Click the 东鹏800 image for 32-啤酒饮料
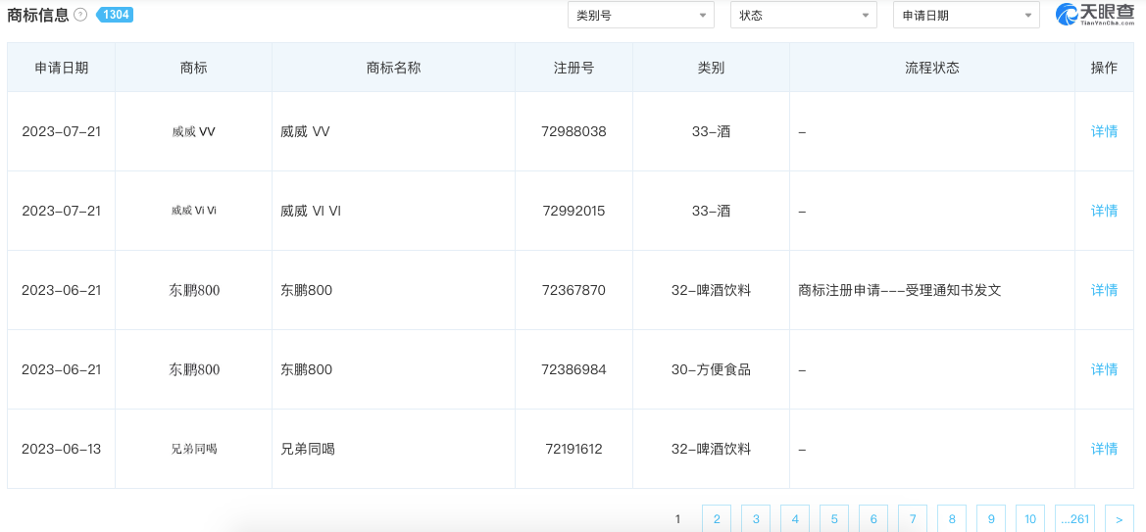This screenshot has height=532, width=1146. 194,290
